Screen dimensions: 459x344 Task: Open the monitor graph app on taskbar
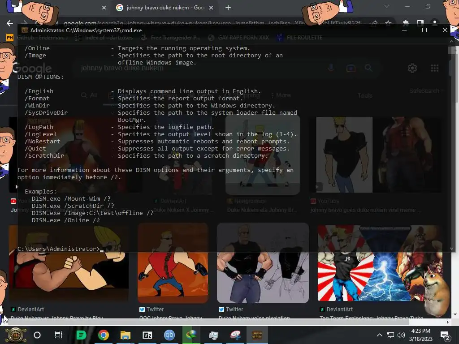(x=213, y=335)
